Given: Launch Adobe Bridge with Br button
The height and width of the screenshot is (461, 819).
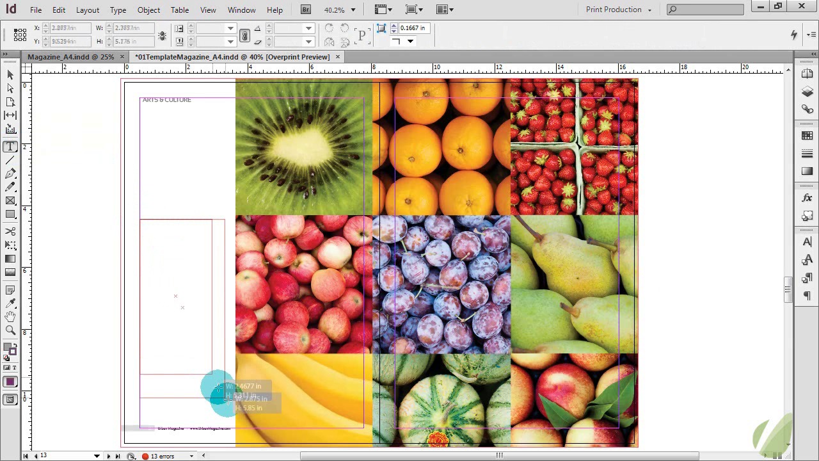Looking at the screenshot, I should pos(306,10).
